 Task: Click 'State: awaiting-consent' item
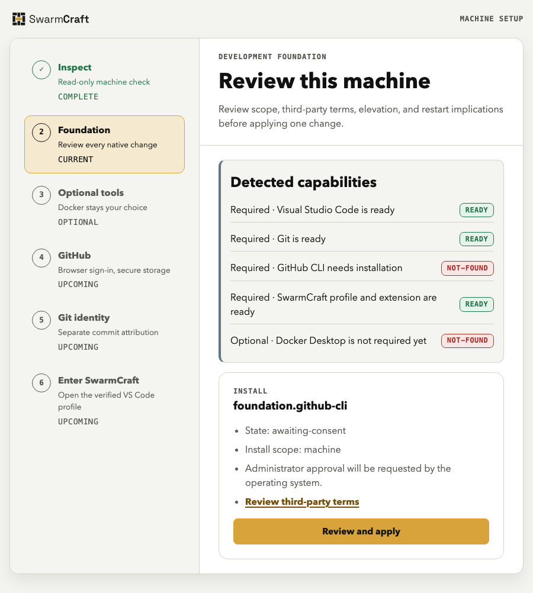(296, 431)
